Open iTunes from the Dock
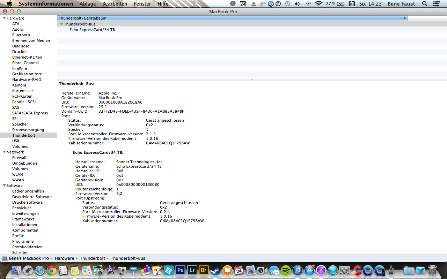 click(298, 270)
